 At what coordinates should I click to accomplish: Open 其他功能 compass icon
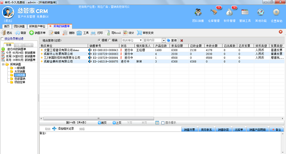click(261, 12)
